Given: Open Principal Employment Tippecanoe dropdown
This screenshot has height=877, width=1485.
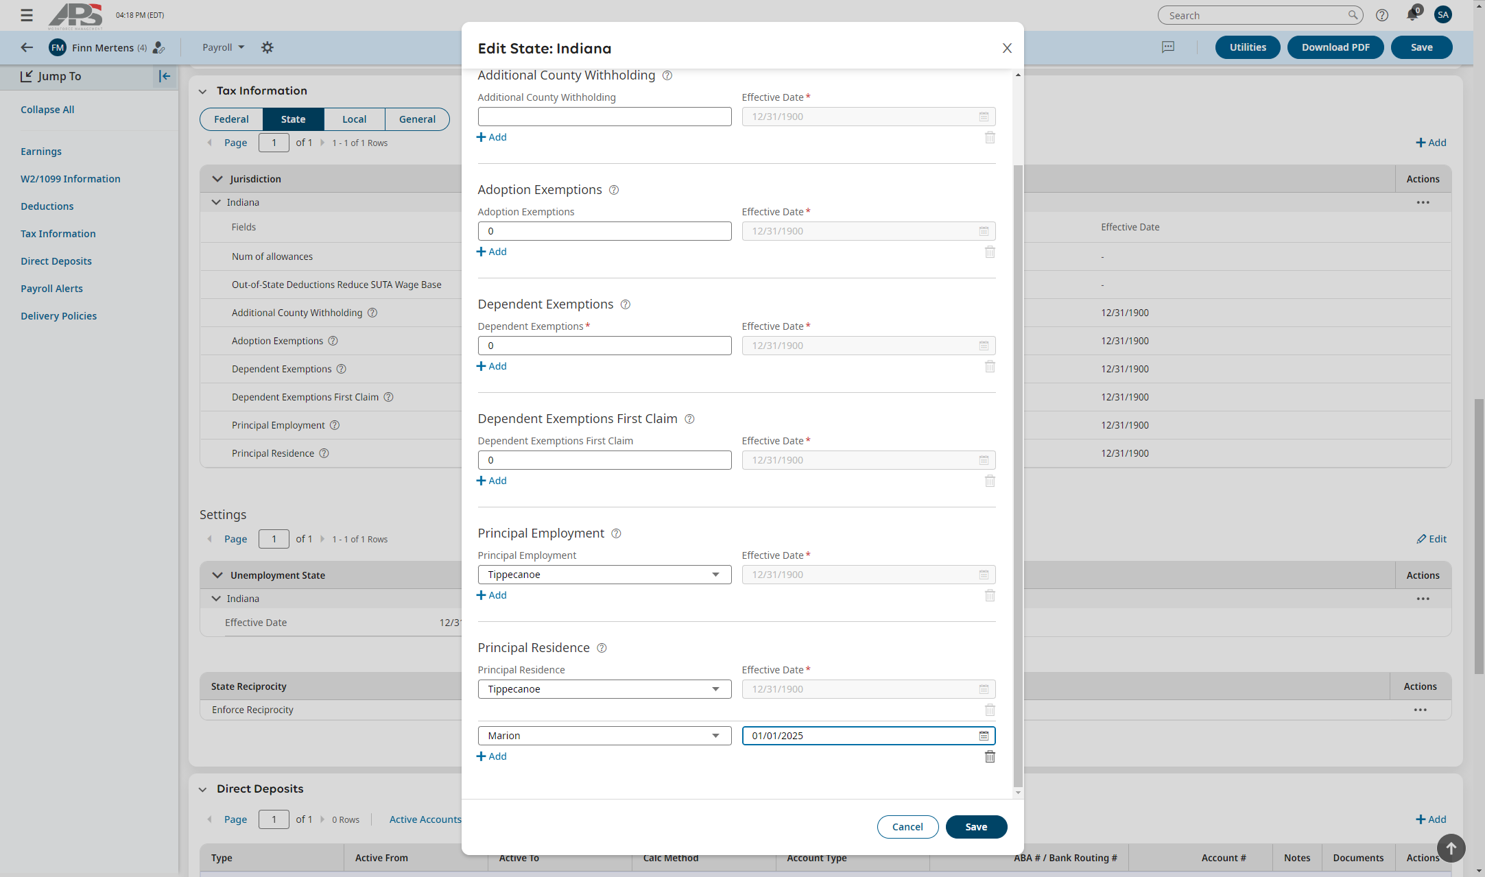Looking at the screenshot, I should pyautogui.click(x=604, y=575).
